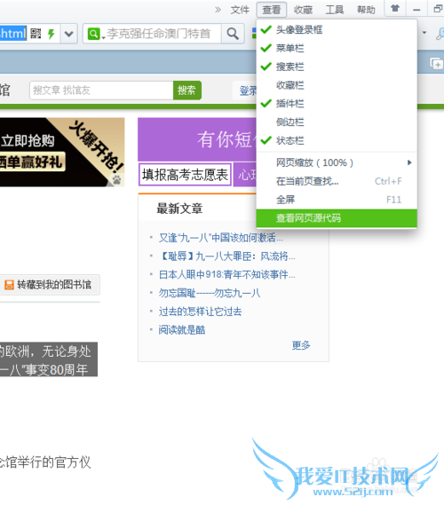Enable the 侧边栏 option
Viewport: 444px width, 505px height.
[337, 122]
